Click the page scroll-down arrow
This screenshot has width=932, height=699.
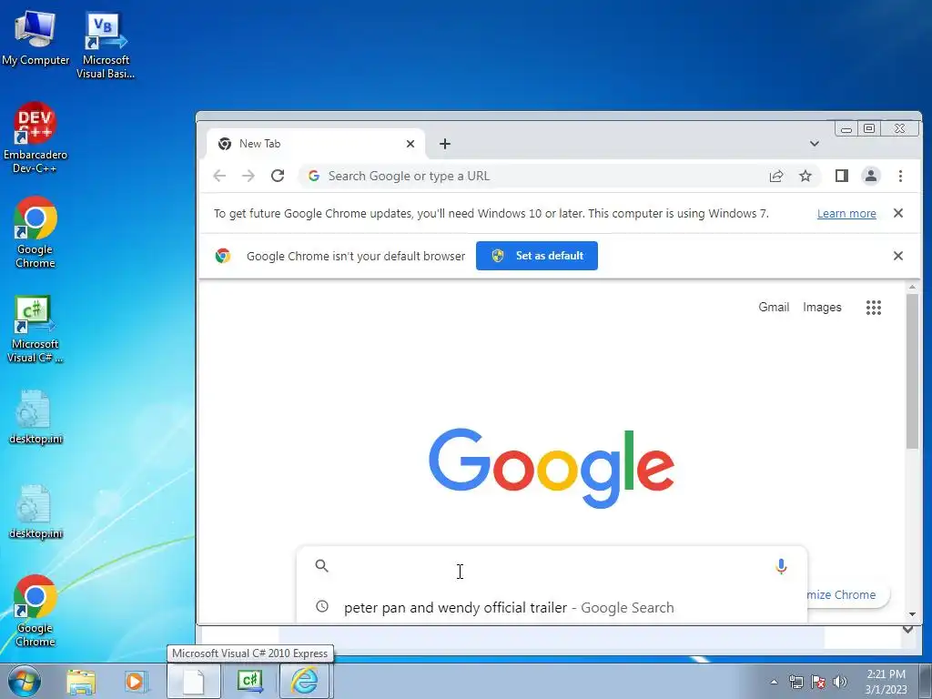click(x=912, y=614)
